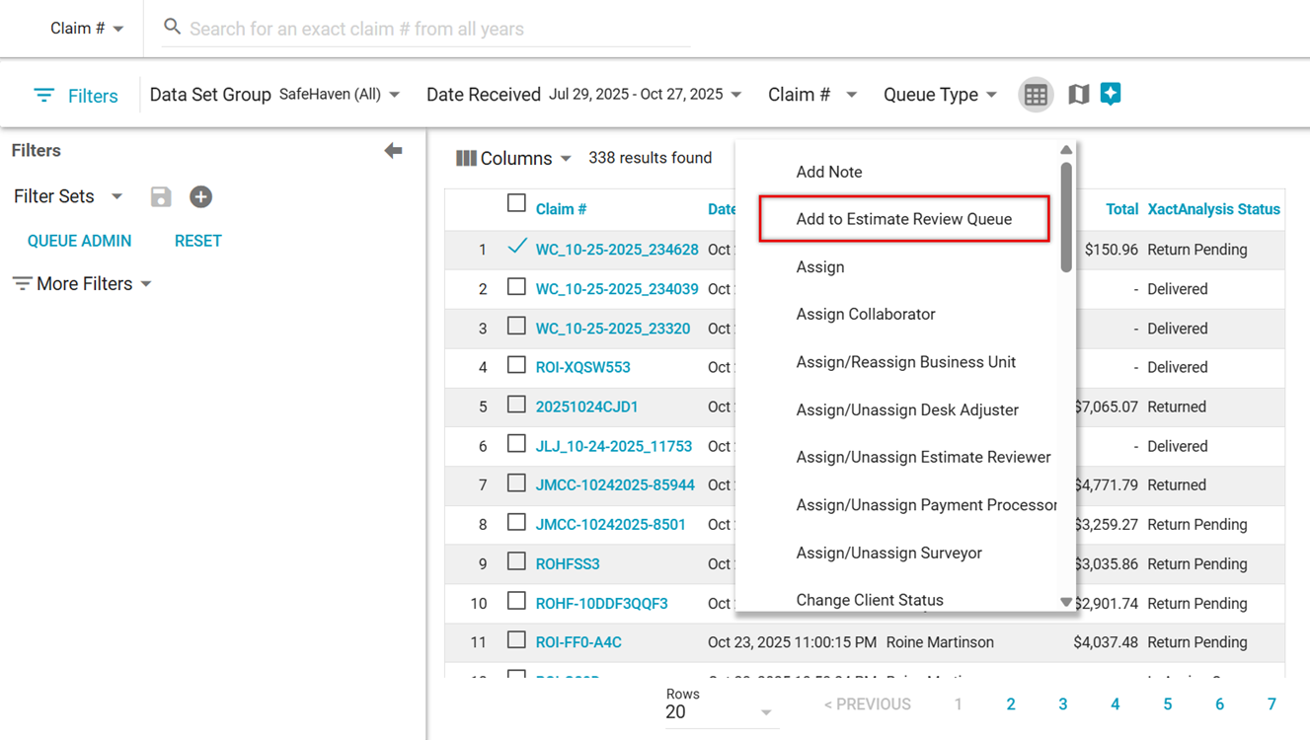Open Filters using the funnel icon
Screen dimensions: 1310x740
tap(44, 96)
